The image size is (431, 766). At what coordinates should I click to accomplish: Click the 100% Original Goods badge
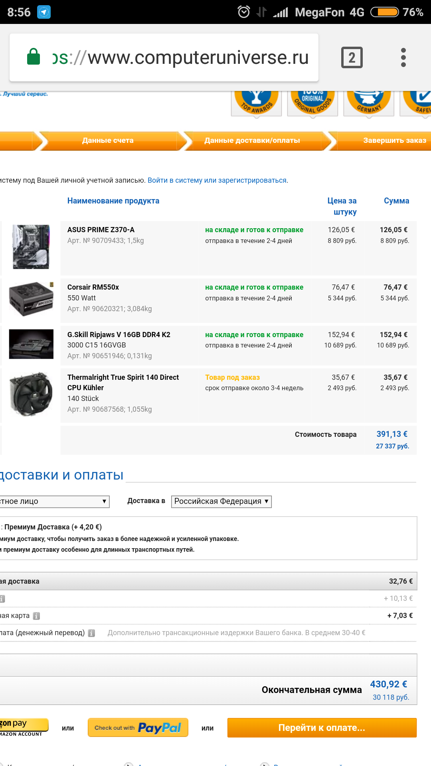312,103
